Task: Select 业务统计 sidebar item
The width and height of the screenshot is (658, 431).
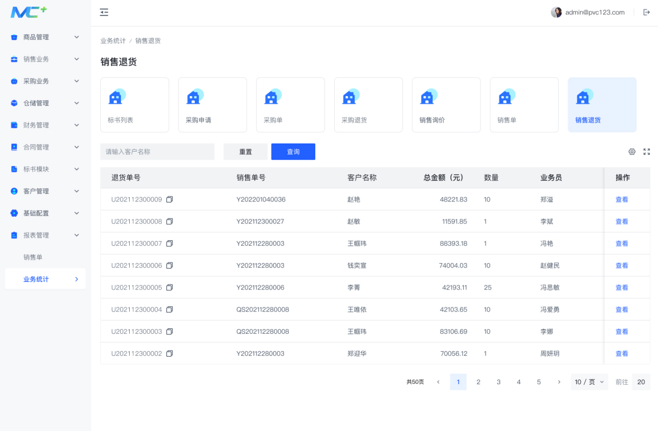Action: pyautogui.click(x=45, y=279)
